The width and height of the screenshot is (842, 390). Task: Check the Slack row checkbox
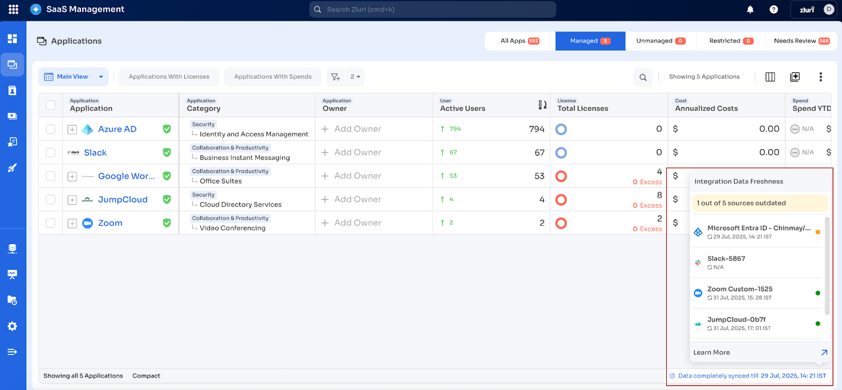pos(51,152)
